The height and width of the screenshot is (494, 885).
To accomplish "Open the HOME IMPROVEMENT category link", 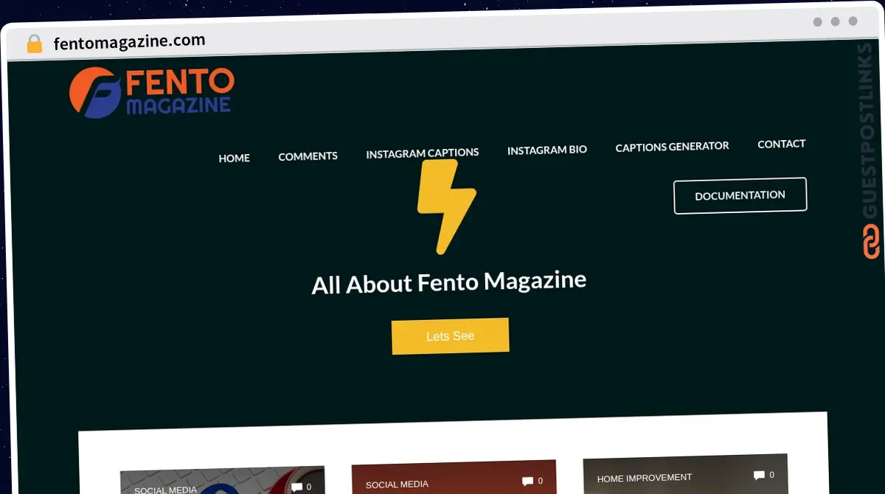I will pos(645,477).
